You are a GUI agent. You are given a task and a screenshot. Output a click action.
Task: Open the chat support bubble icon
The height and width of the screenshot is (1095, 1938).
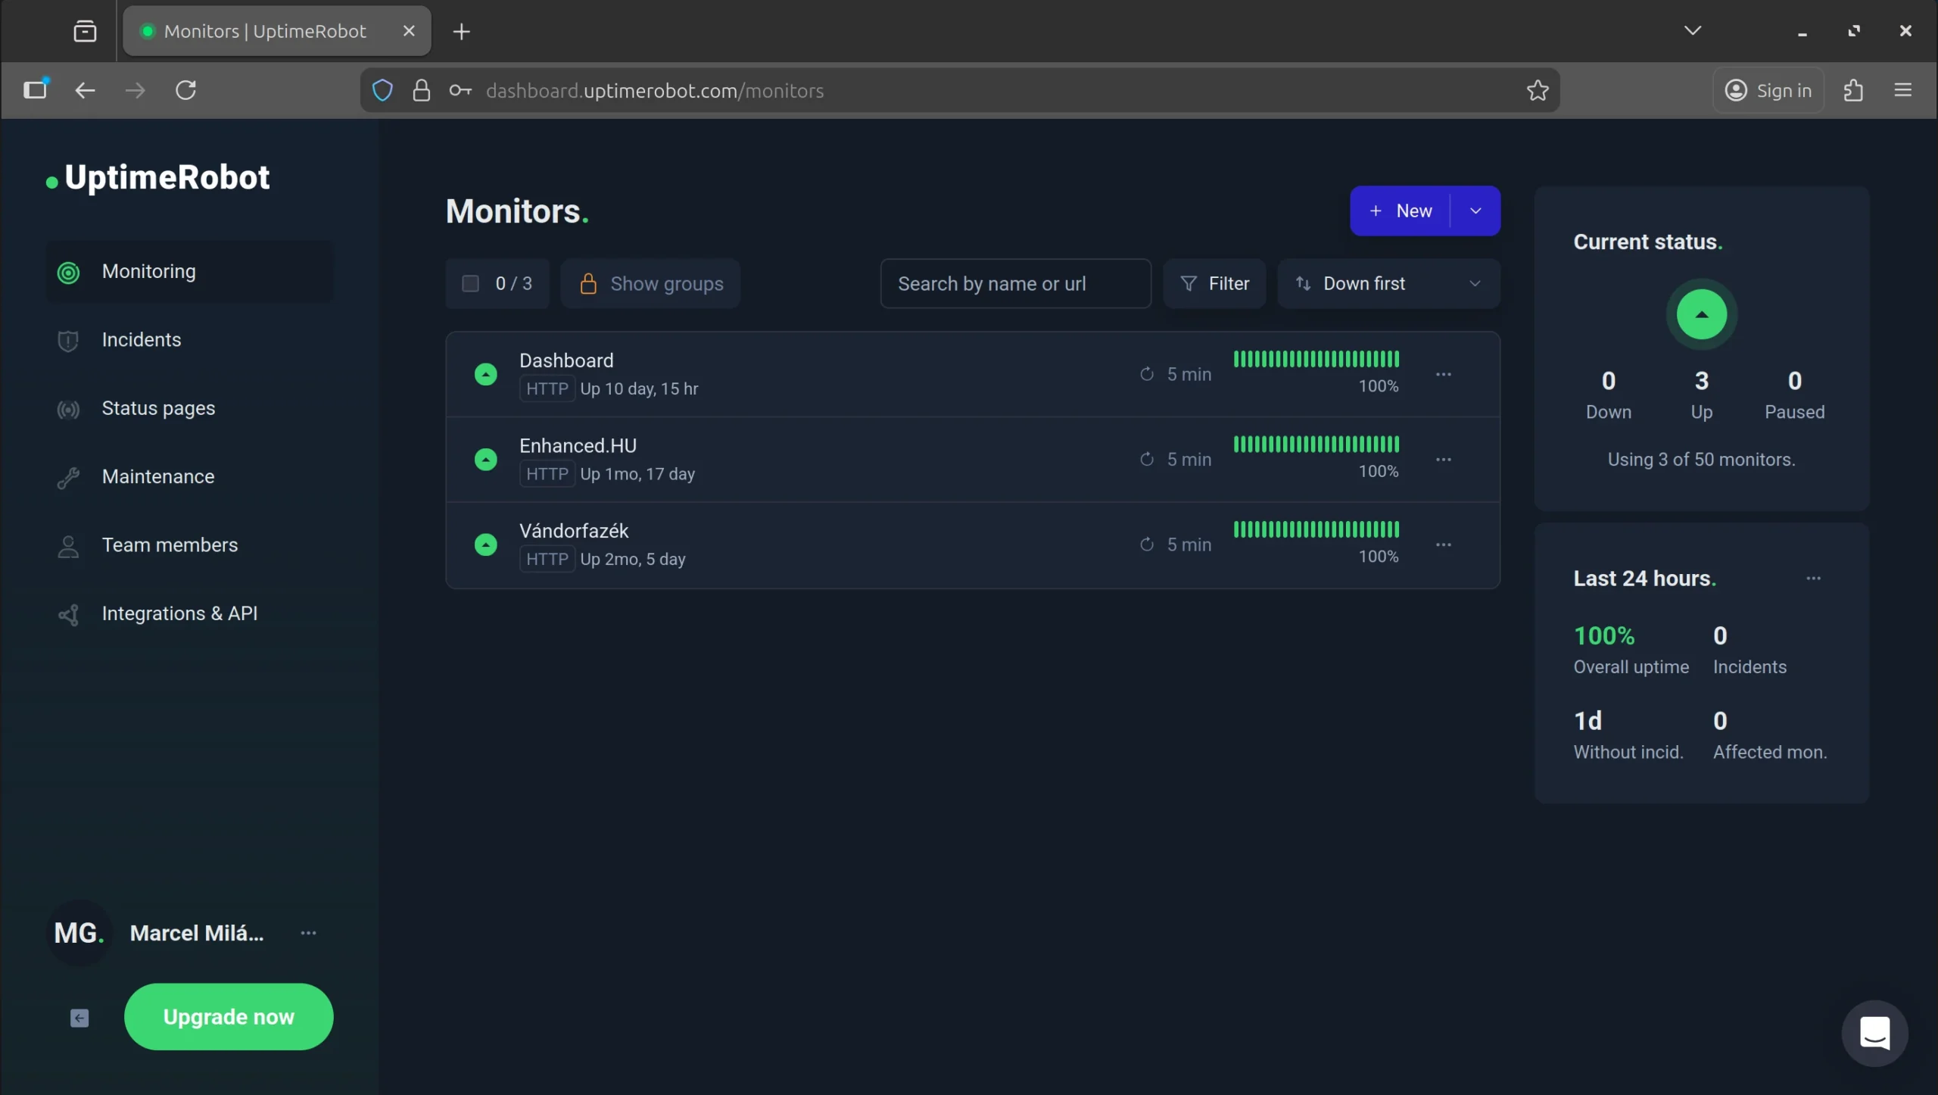coord(1874,1033)
